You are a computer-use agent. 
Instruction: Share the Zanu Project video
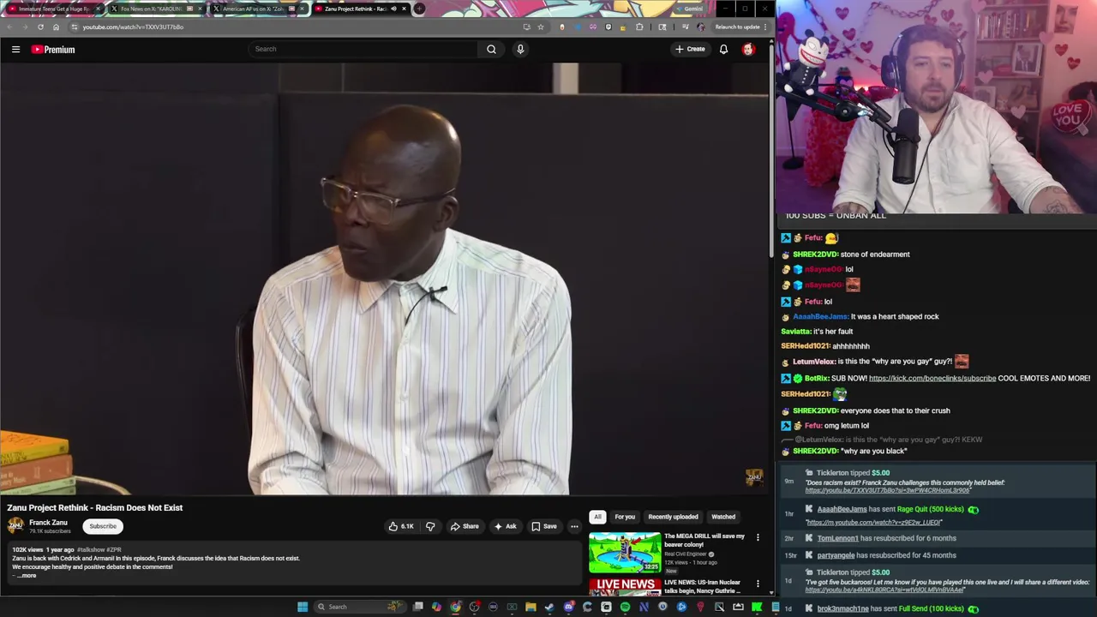point(465,526)
